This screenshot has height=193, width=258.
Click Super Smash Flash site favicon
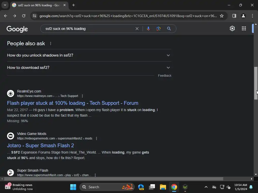tap(11, 173)
